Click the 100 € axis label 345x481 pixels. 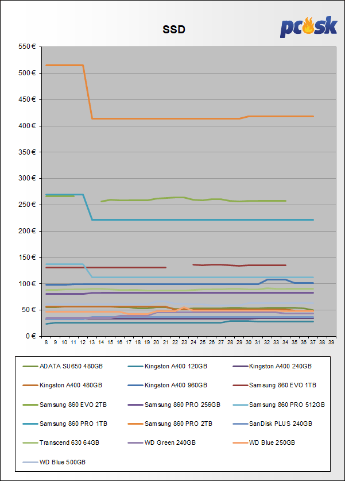(x=27, y=284)
